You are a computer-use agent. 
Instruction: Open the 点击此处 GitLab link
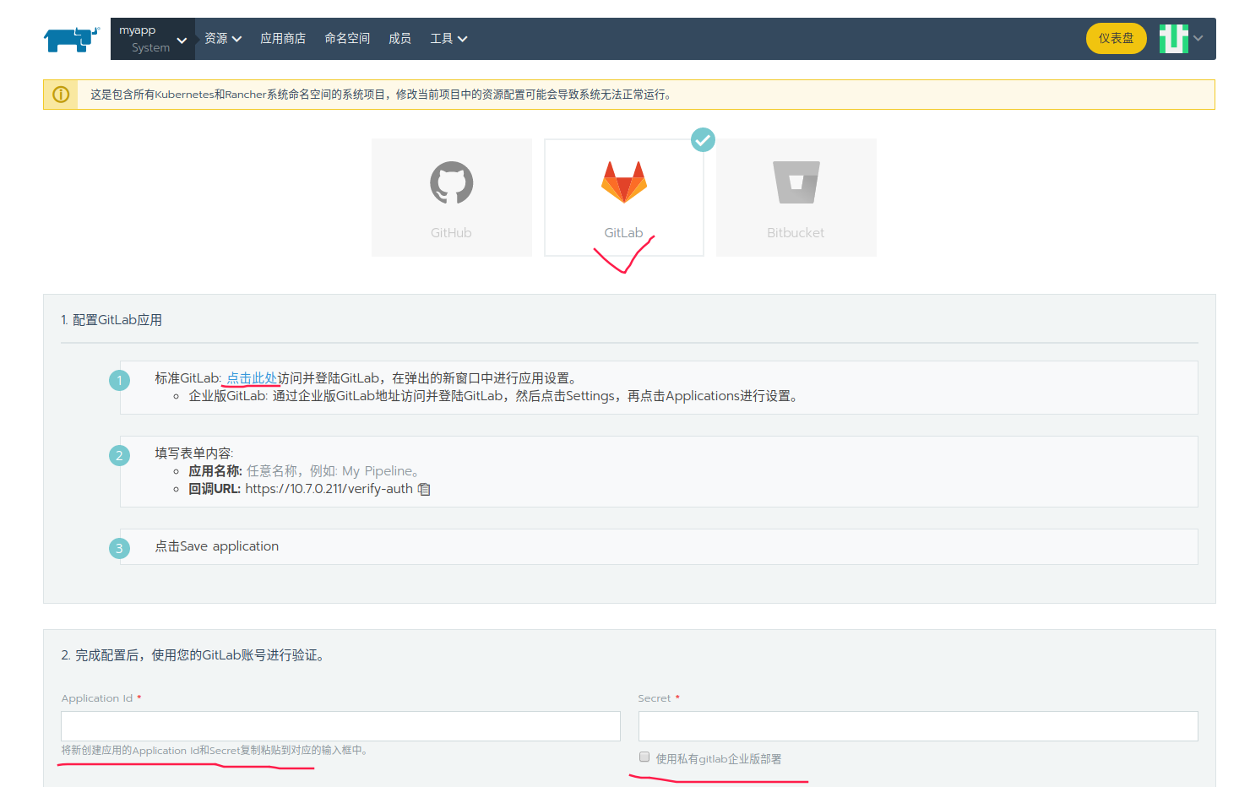[x=252, y=378]
